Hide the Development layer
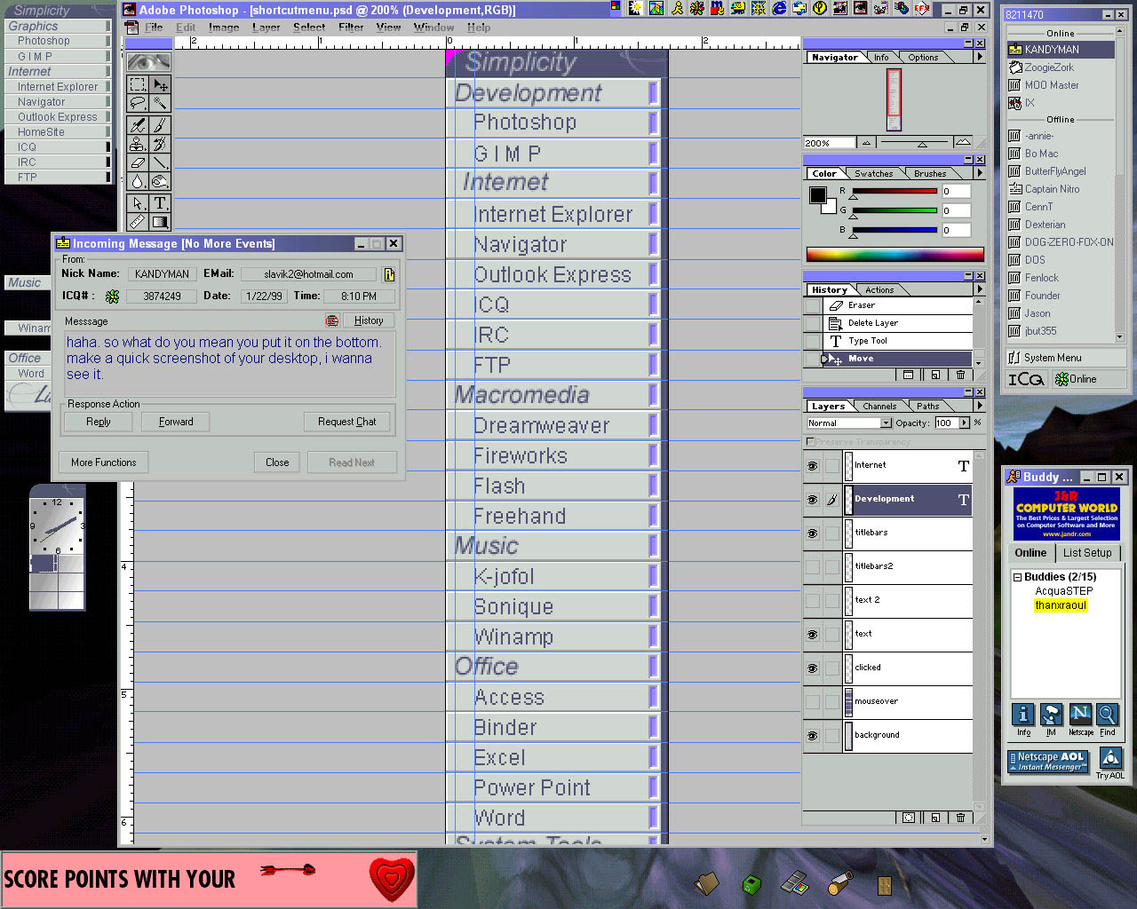 [812, 500]
